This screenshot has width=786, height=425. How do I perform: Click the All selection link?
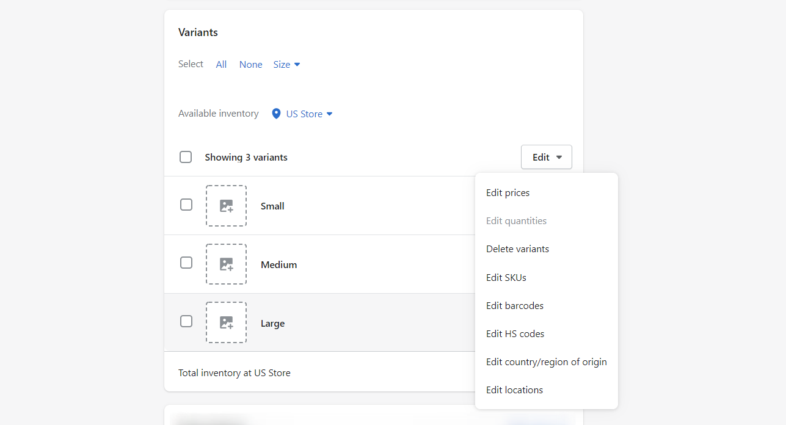tap(221, 64)
